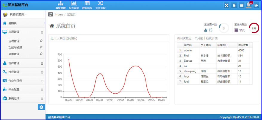Image resolution: width=262 pixels, height=120 pixels.
Task: Click the Home breadcrumb link
Action: (x=59, y=14)
